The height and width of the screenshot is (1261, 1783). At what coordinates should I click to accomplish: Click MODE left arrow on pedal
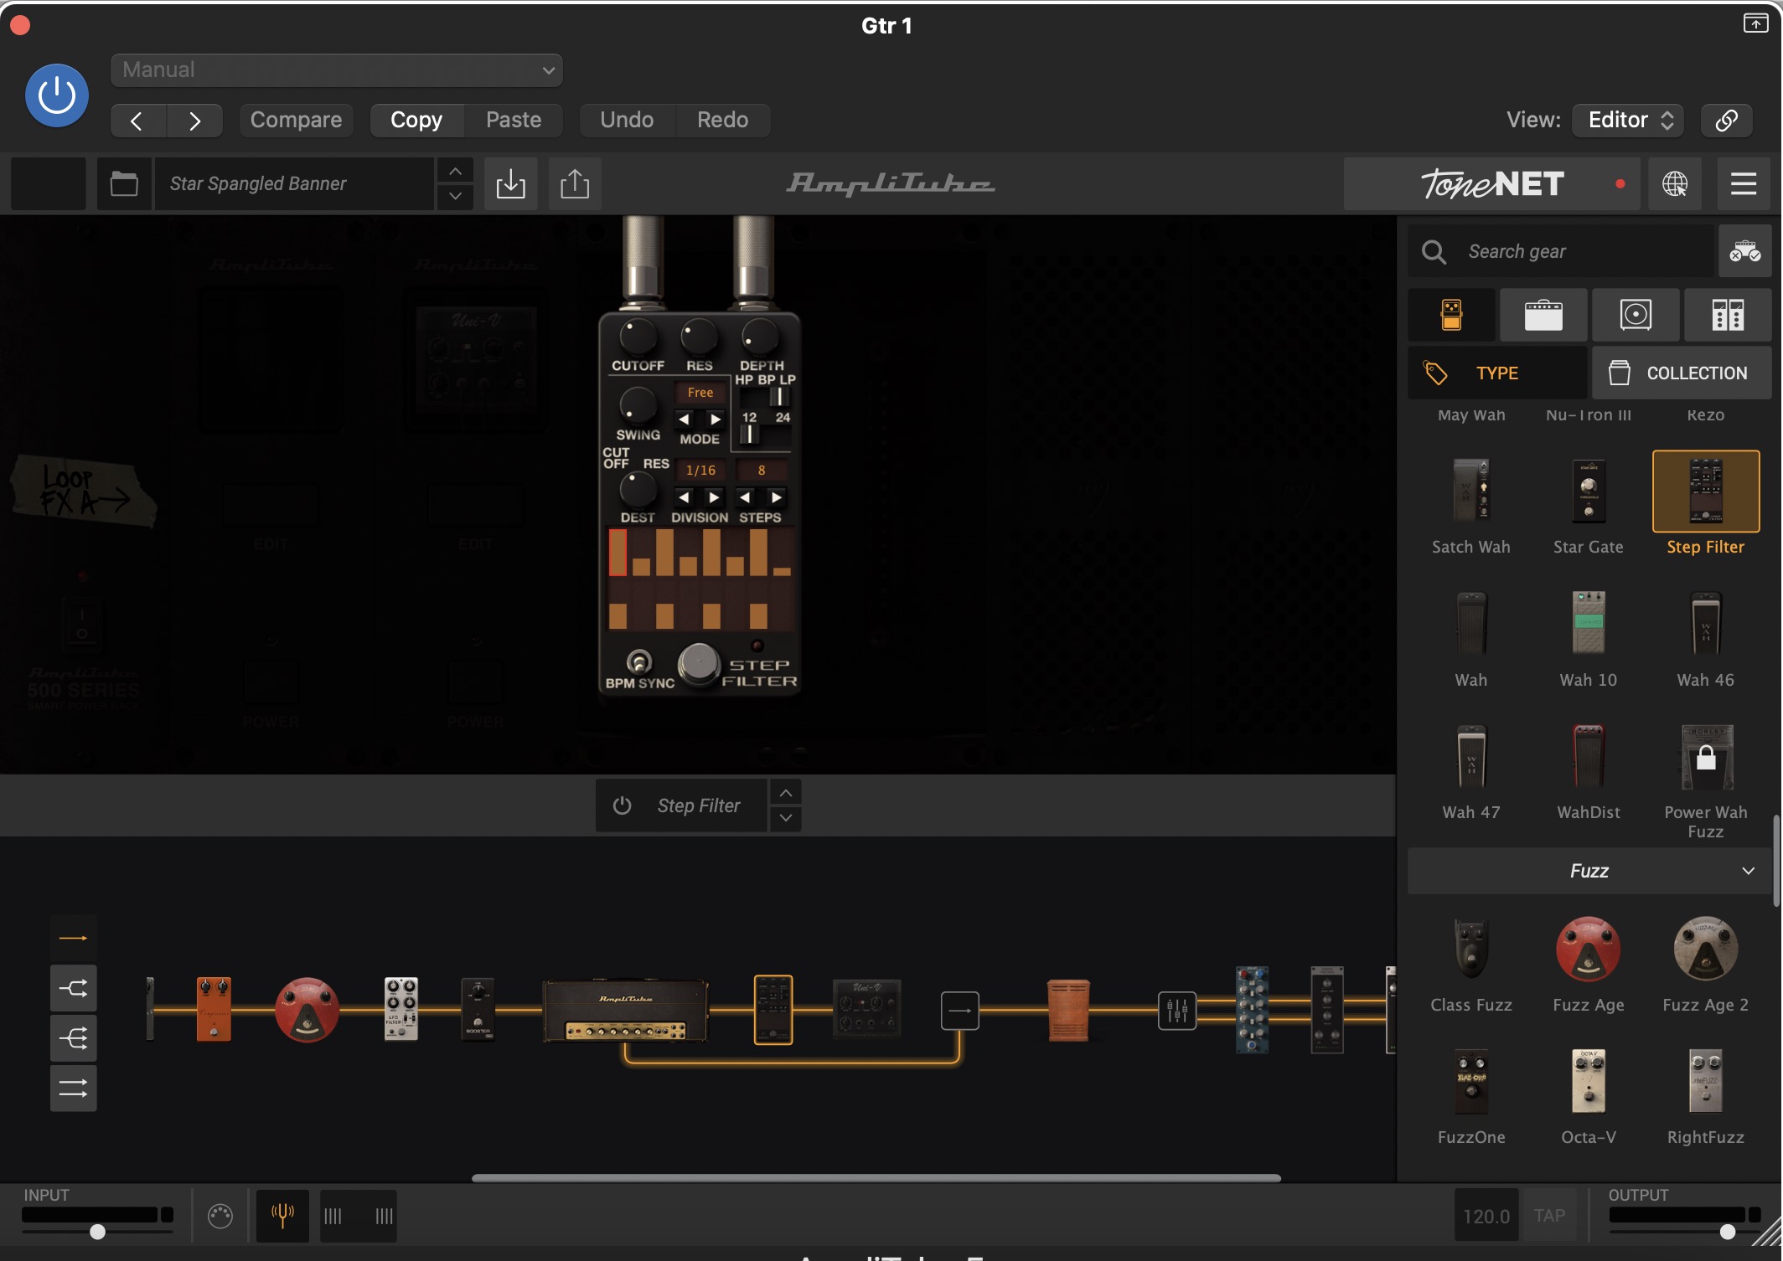[684, 419]
